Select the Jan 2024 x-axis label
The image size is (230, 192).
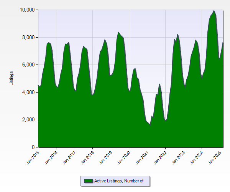(x=196, y=157)
